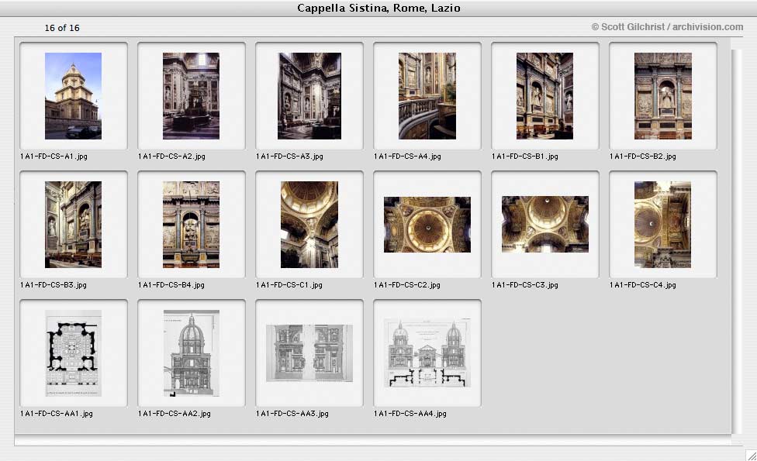Select filename text 1A1-FD-CS-AA4.jpg
The height and width of the screenshot is (461, 757).
410,414
